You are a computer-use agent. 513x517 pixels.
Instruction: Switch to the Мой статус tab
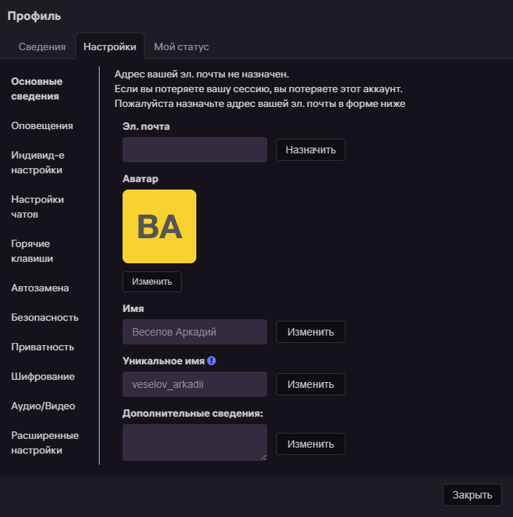(x=182, y=46)
